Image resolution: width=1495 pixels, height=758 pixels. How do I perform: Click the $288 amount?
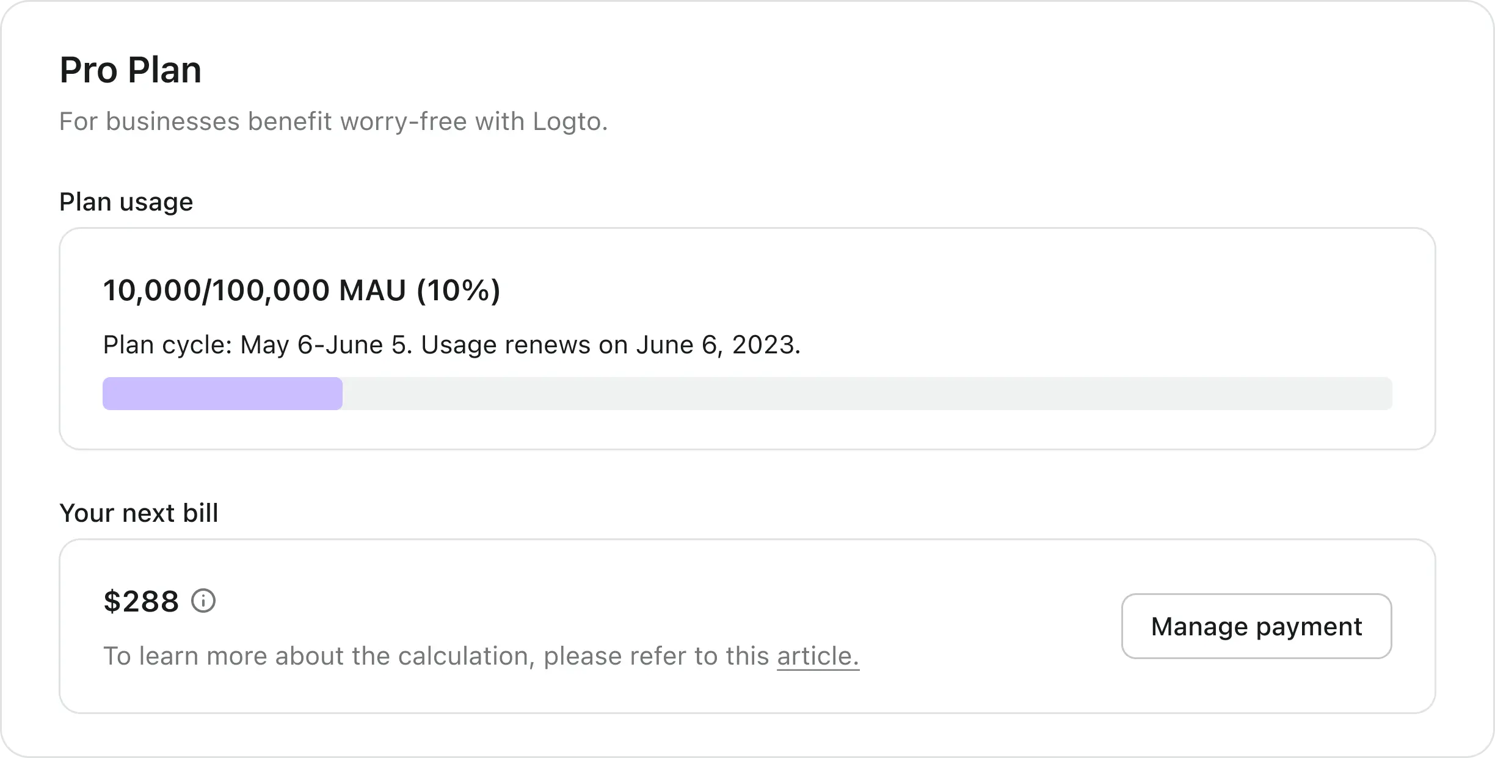141,600
